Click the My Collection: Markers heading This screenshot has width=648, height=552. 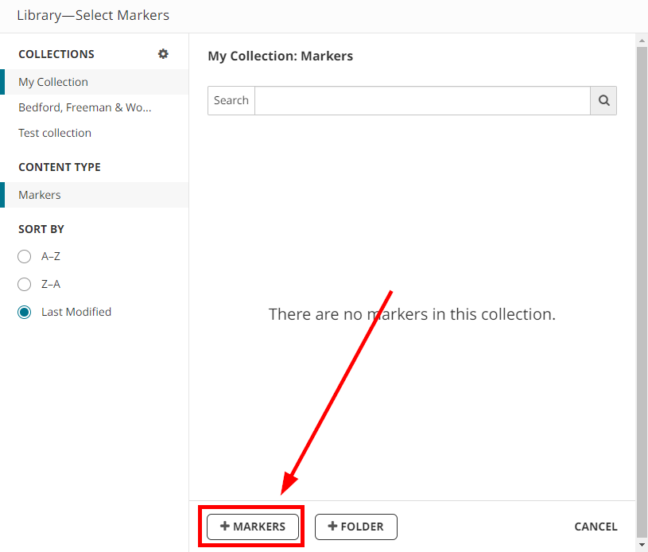pos(280,56)
